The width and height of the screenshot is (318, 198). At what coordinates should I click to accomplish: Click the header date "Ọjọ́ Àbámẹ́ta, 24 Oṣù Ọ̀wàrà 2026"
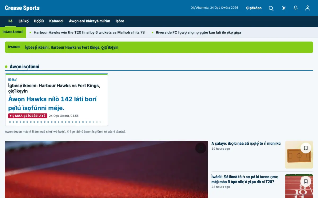click(214, 8)
